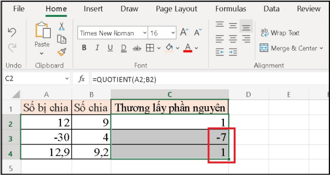Click cell containing 12,9

tap(46, 152)
